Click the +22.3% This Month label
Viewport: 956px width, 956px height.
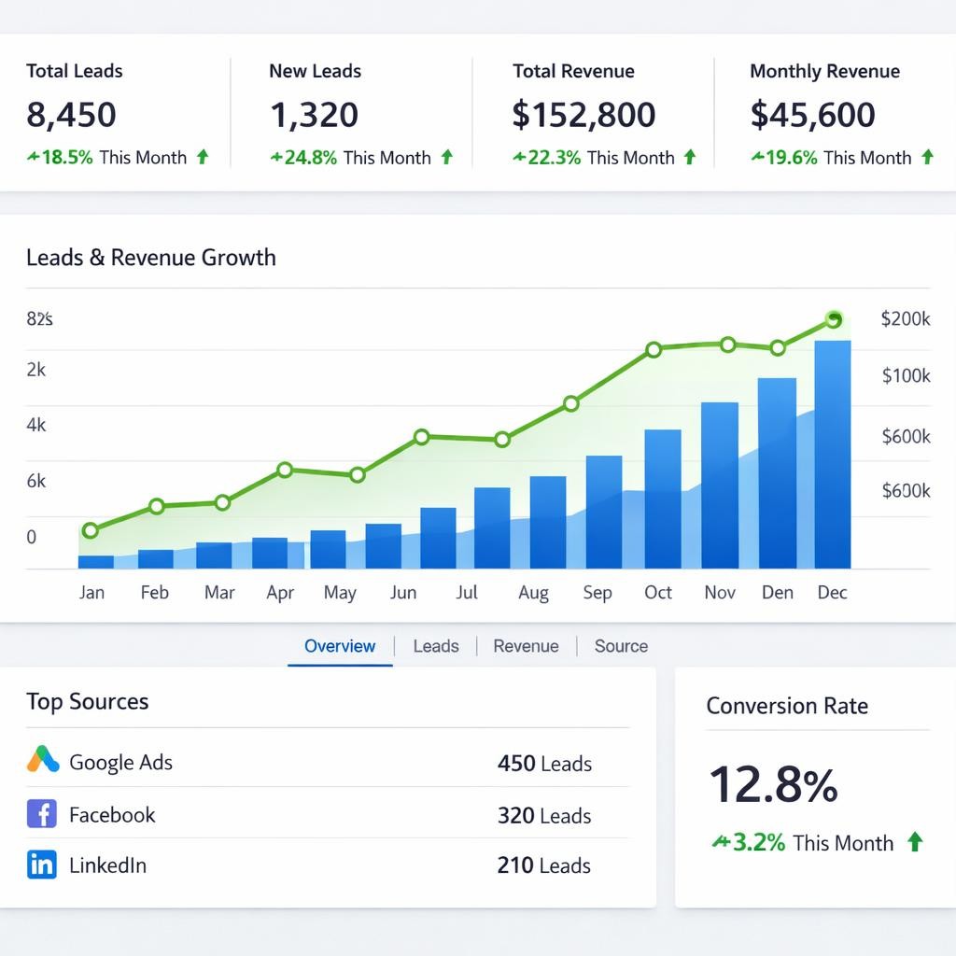click(x=594, y=157)
